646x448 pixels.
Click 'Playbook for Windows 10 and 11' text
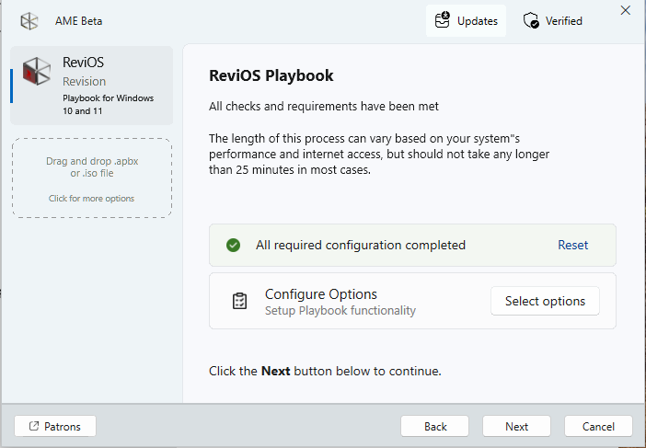click(108, 104)
